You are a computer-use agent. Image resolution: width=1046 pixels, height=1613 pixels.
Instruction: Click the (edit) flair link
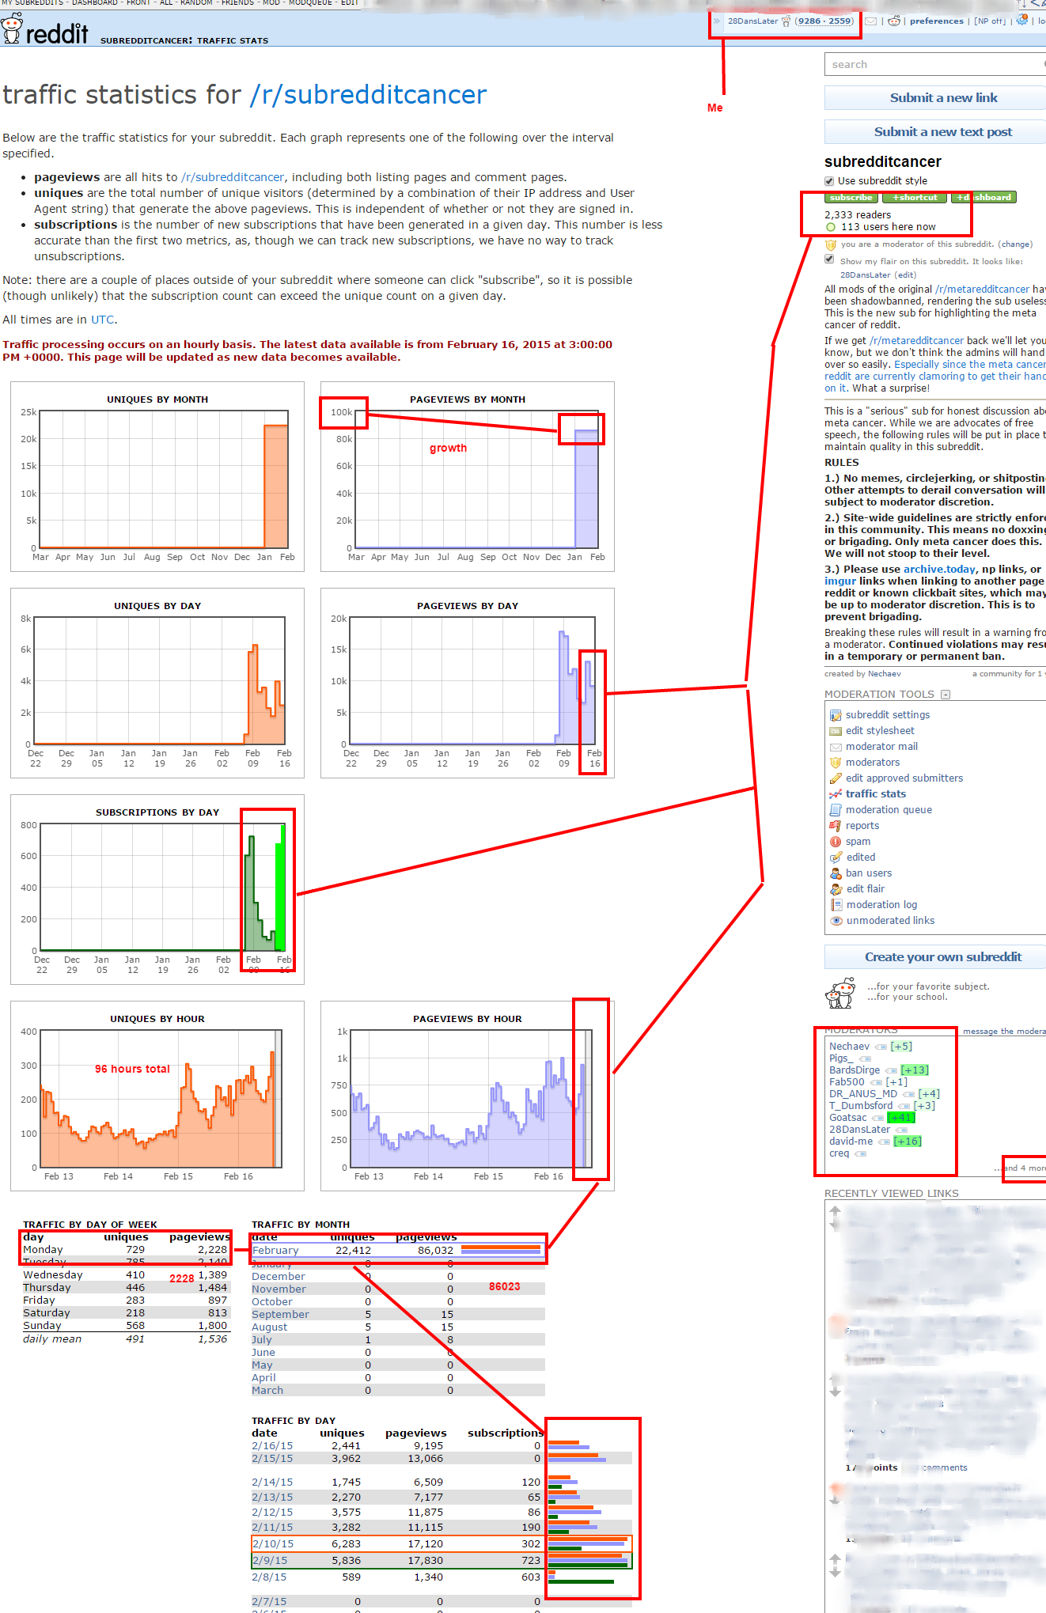click(x=905, y=275)
